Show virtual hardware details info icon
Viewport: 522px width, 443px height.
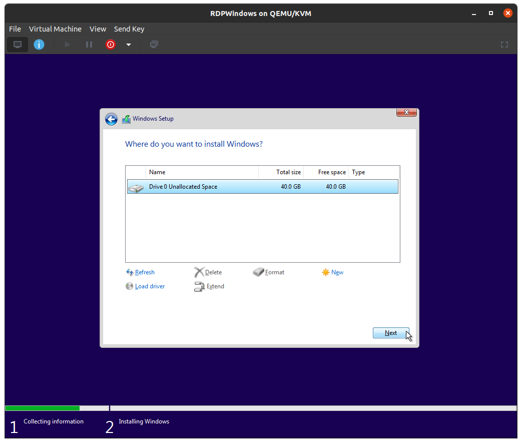pyautogui.click(x=39, y=45)
